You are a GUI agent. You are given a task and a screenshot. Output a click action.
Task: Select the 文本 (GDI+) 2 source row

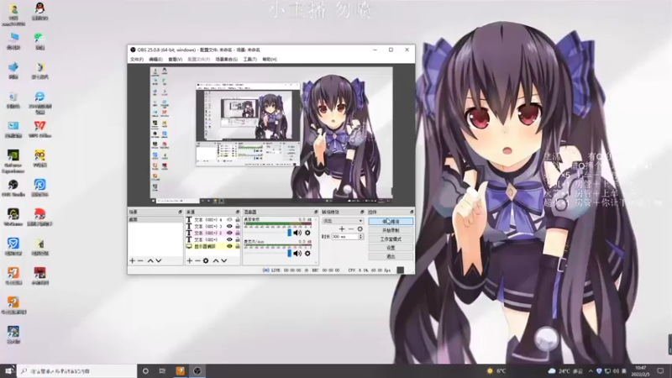point(213,234)
